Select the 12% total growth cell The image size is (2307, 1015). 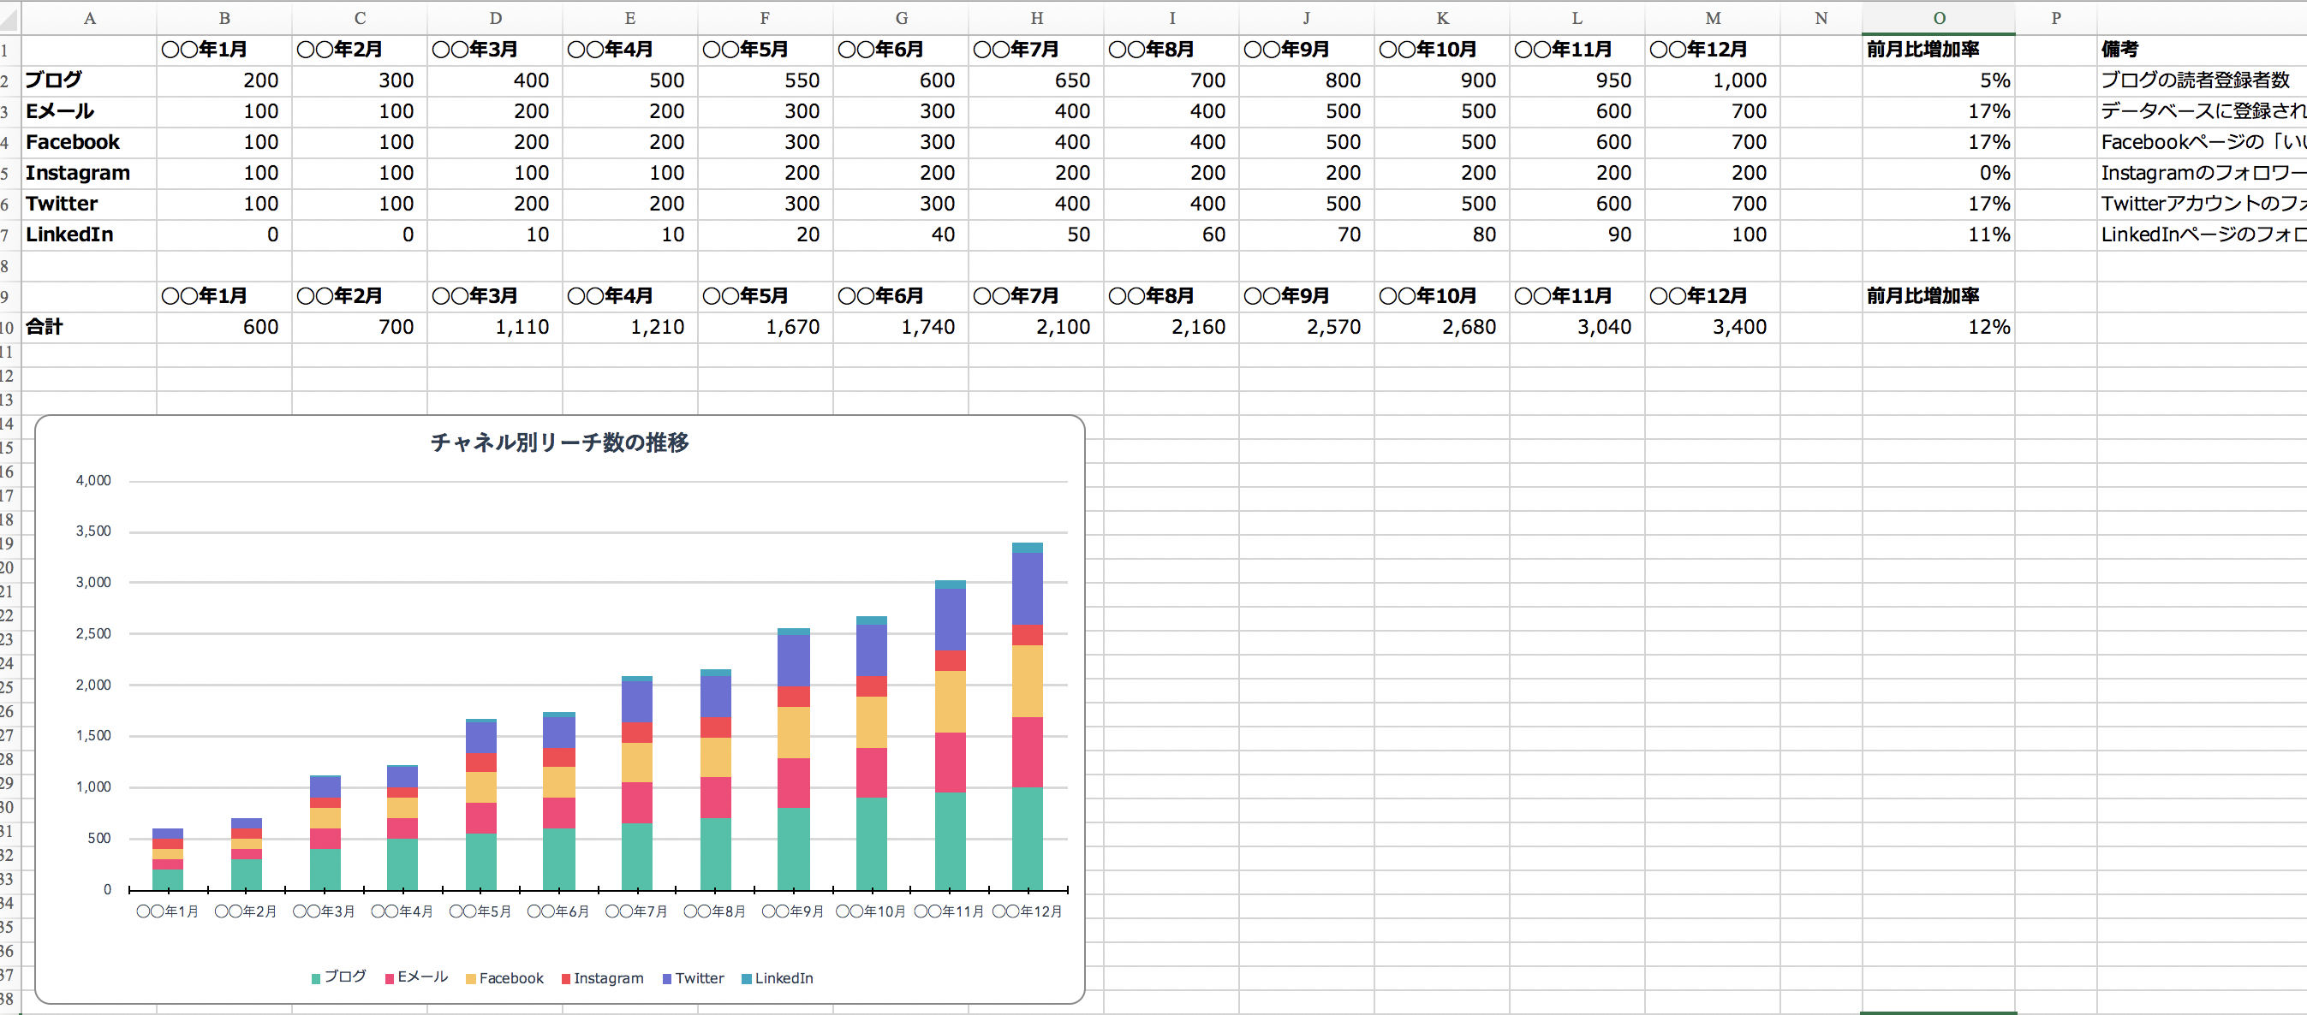(1938, 328)
